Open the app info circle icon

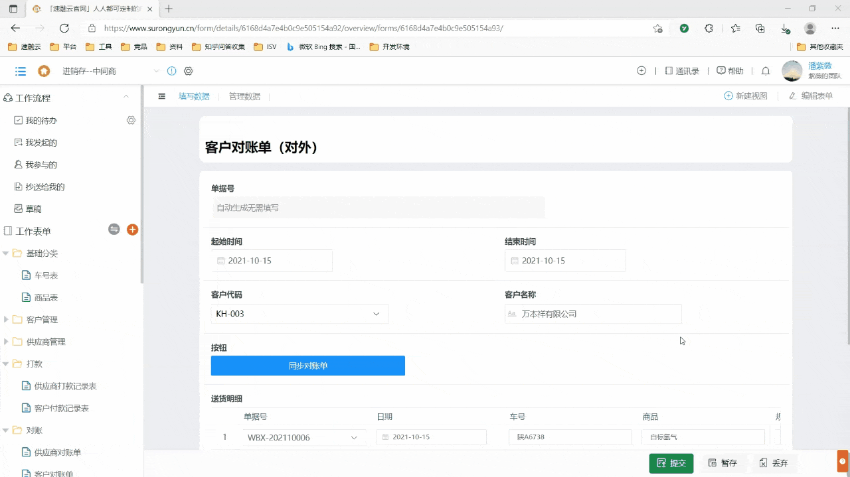[171, 71]
